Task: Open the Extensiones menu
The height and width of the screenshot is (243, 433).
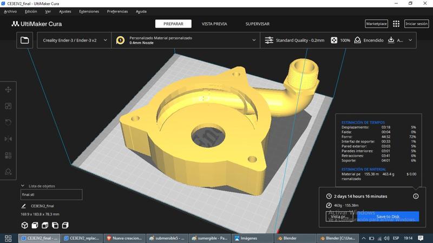Action: pos(89,11)
